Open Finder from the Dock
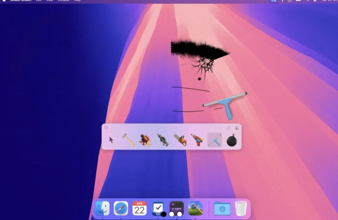338x220 pixels. [x=102, y=208]
